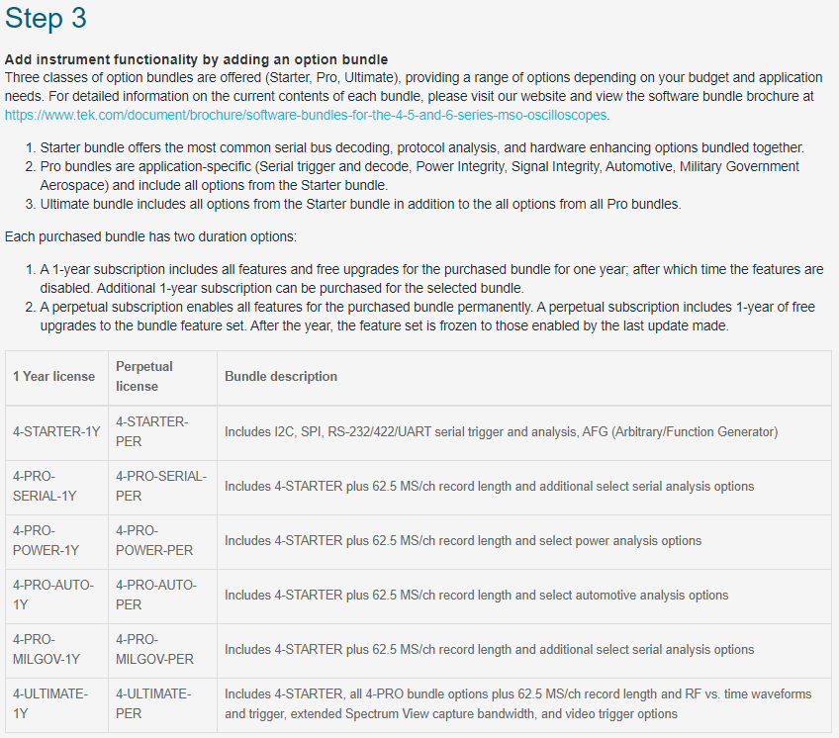Click the 'perpetual subscription' list item
Image resolution: width=839 pixels, height=738 pixels.
tap(427, 317)
